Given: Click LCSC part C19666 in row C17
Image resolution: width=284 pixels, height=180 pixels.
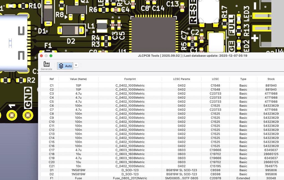Looking at the screenshot, I should click(x=215, y=150).
